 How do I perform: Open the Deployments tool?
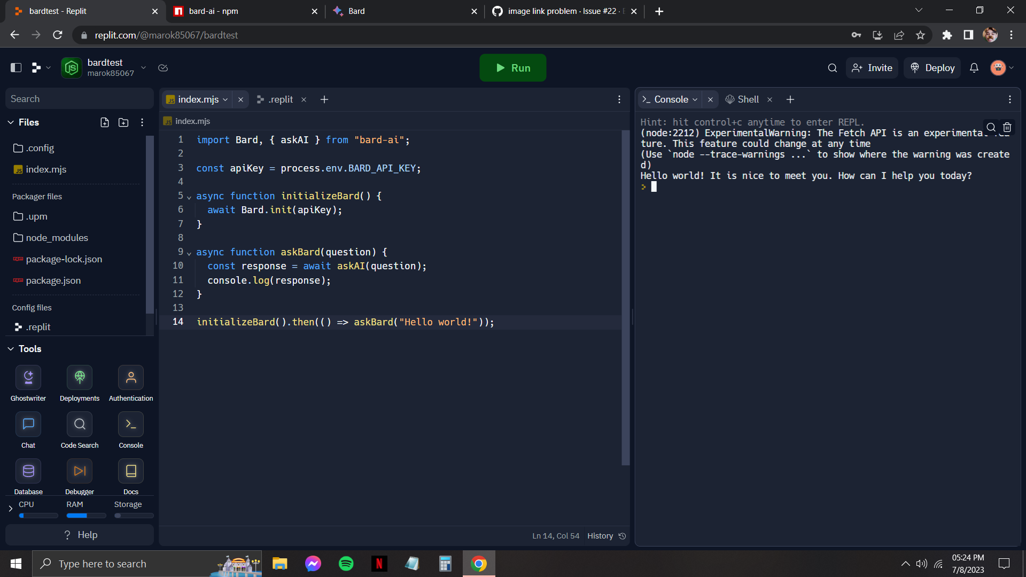pos(79,377)
